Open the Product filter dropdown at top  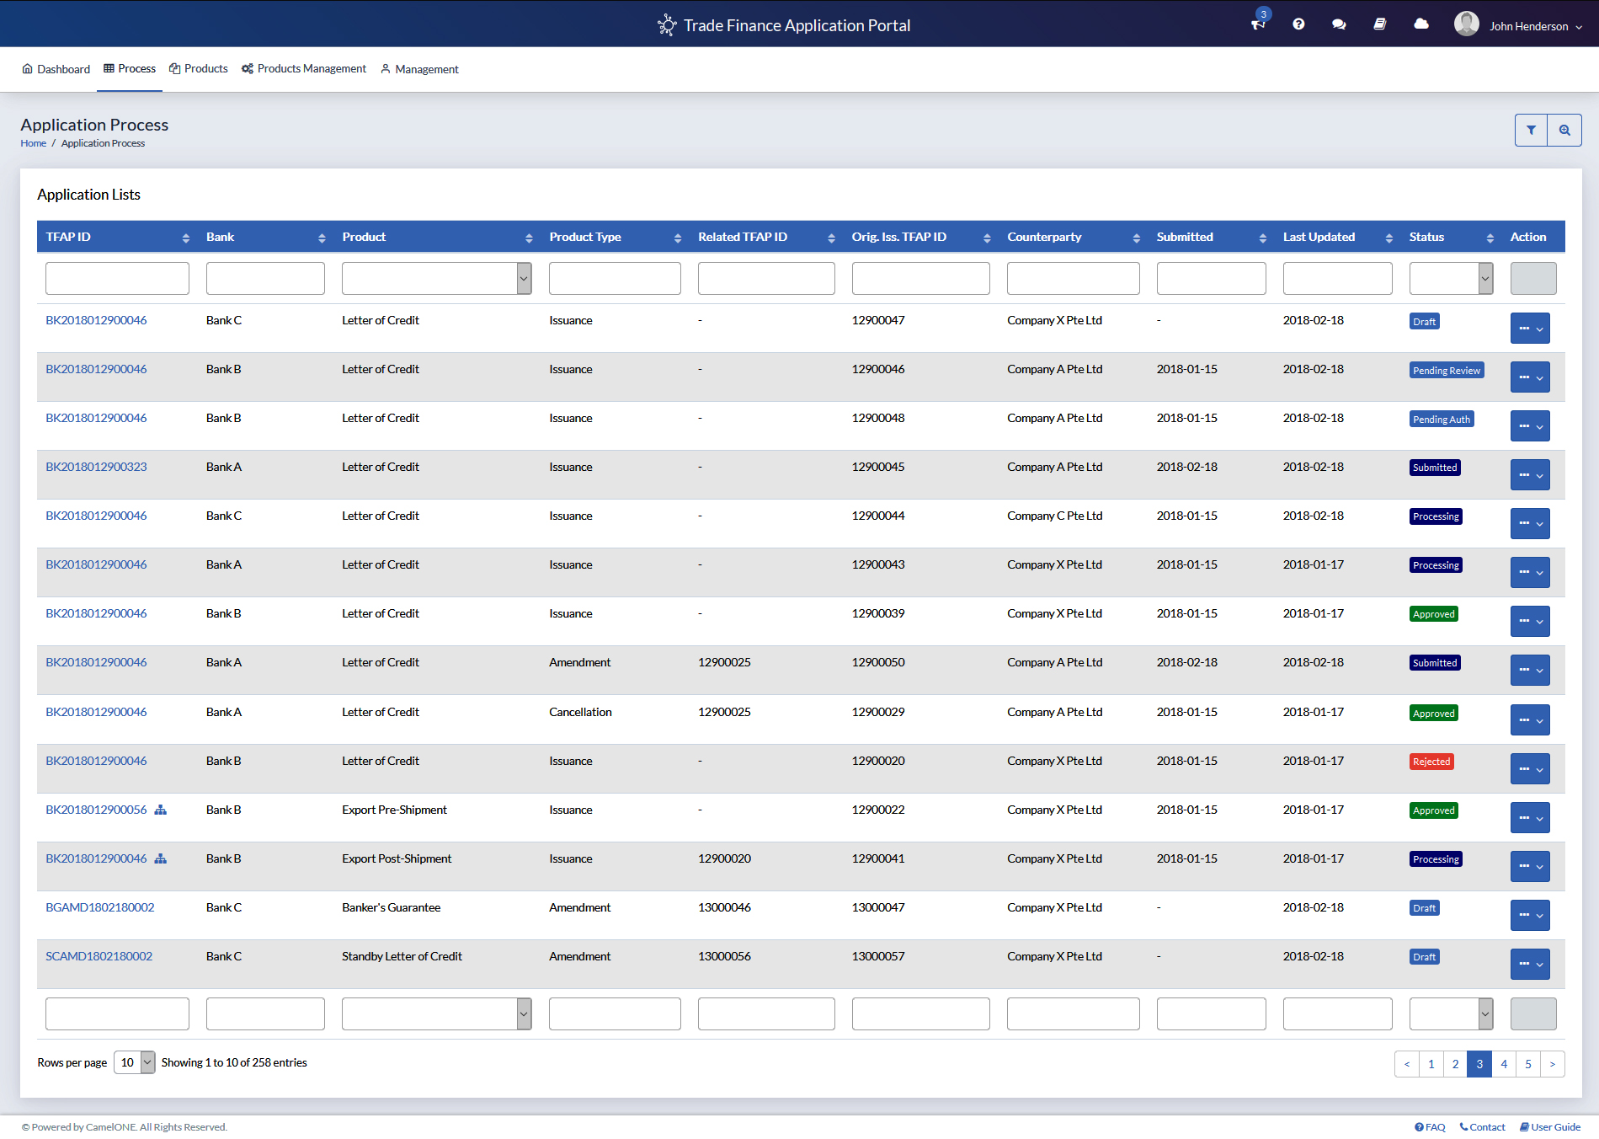436,279
